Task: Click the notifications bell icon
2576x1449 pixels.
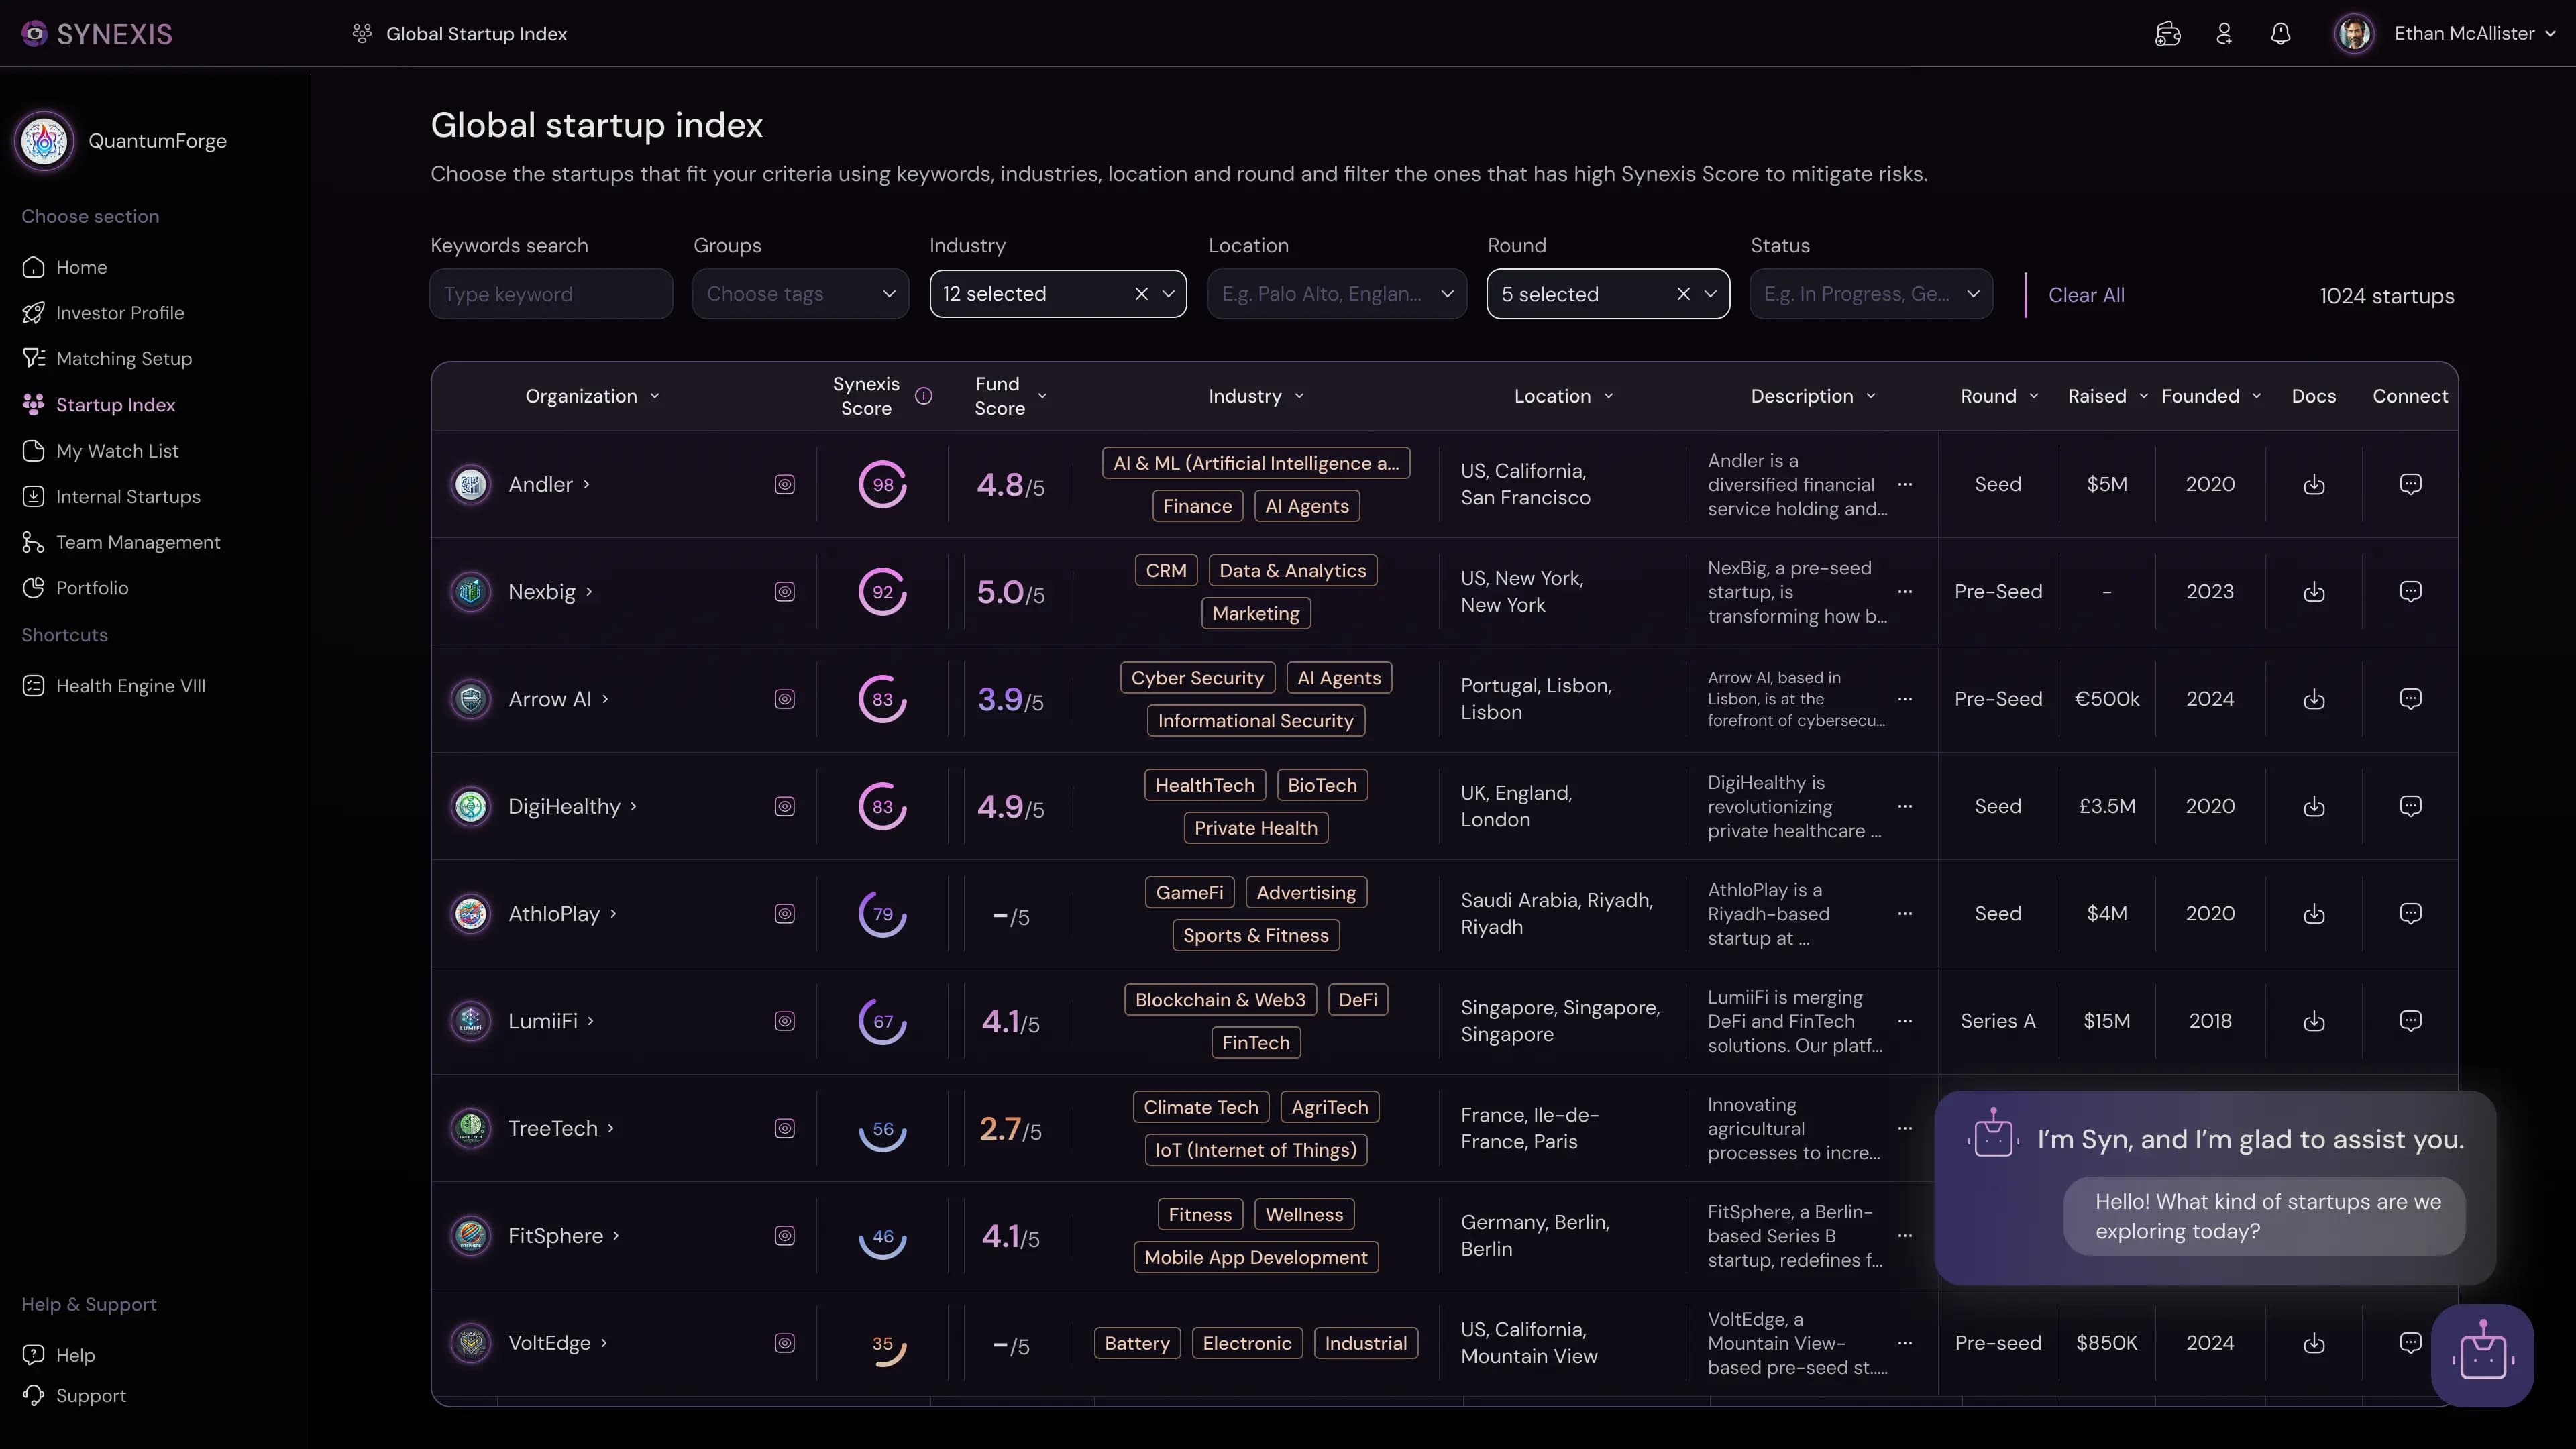Action: pyautogui.click(x=2280, y=34)
